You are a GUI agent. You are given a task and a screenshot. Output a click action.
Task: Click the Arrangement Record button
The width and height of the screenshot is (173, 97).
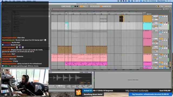[x=77, y=6]
